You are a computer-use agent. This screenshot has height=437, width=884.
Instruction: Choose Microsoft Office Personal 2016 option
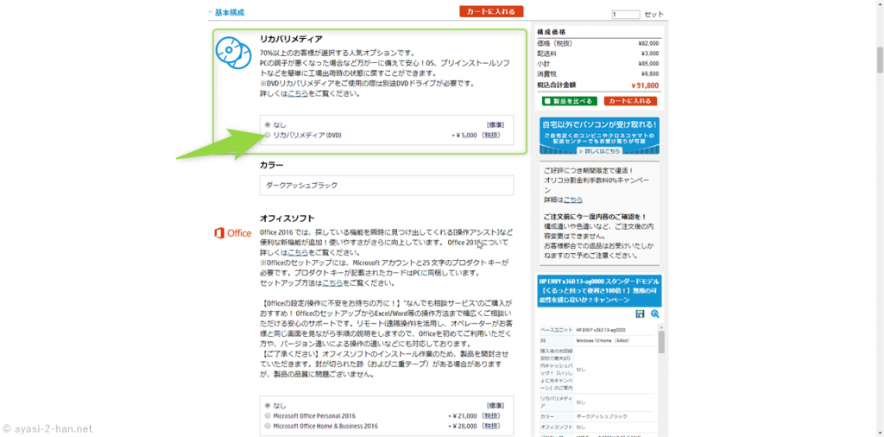pos(268,415)
